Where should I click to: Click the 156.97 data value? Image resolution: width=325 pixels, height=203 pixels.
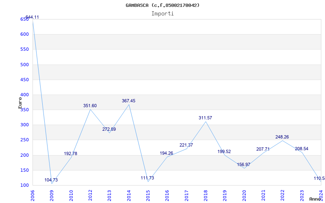(x=243, y=164)
